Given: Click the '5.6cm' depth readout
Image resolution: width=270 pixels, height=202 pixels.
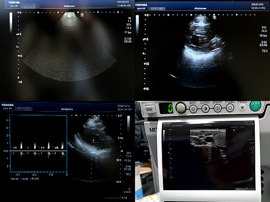Looking at the screenshot, I should pyautogui.click(x=127, y=192).
